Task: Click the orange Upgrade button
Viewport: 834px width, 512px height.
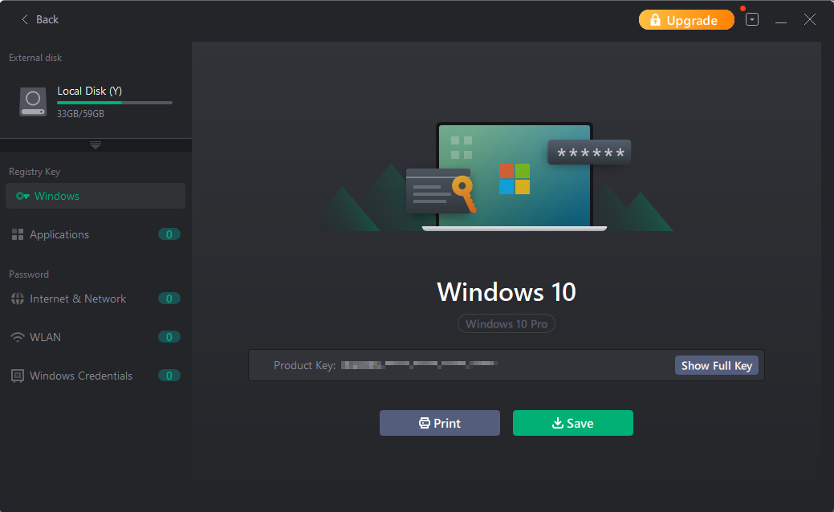Action: (x=686, y=20)
